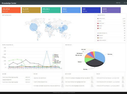Image resolution: width=127 pixels, height=94 pixels.
Task: Open the light blue tile showing 302
Action: pos(71,10)
